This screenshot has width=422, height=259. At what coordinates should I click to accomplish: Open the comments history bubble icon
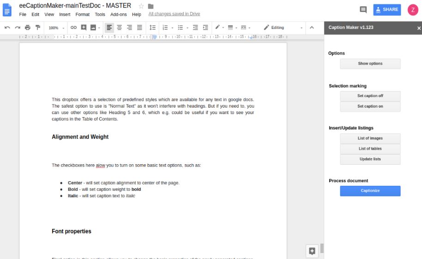363,10
